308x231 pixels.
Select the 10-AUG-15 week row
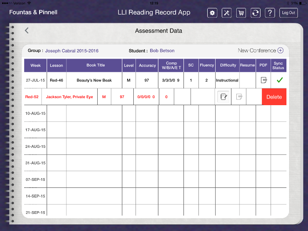click(35, 113)
